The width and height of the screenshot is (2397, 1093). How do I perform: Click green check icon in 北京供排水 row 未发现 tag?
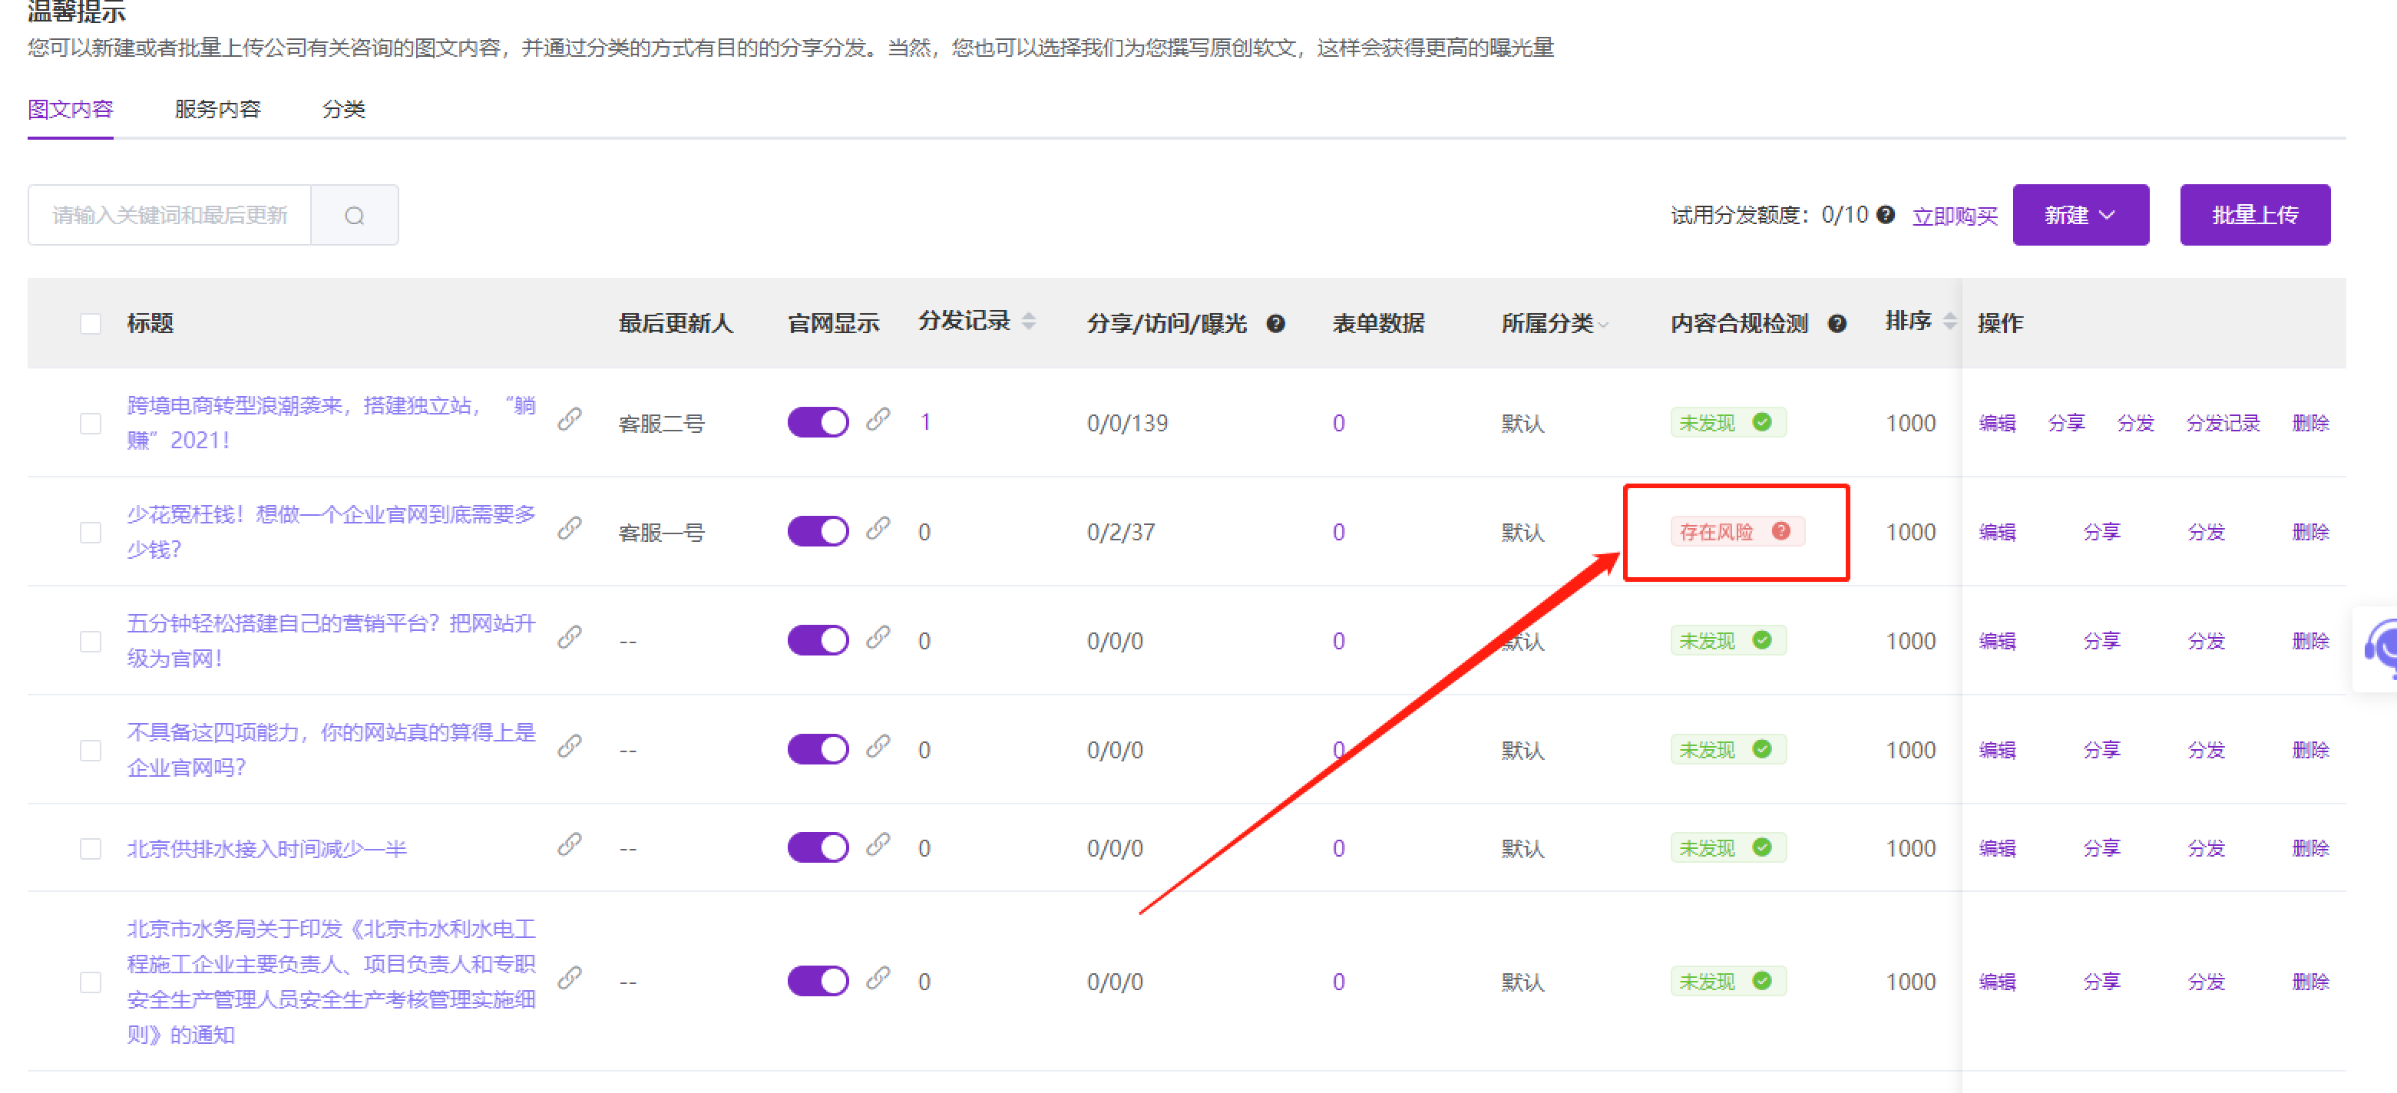point(1761,847)
